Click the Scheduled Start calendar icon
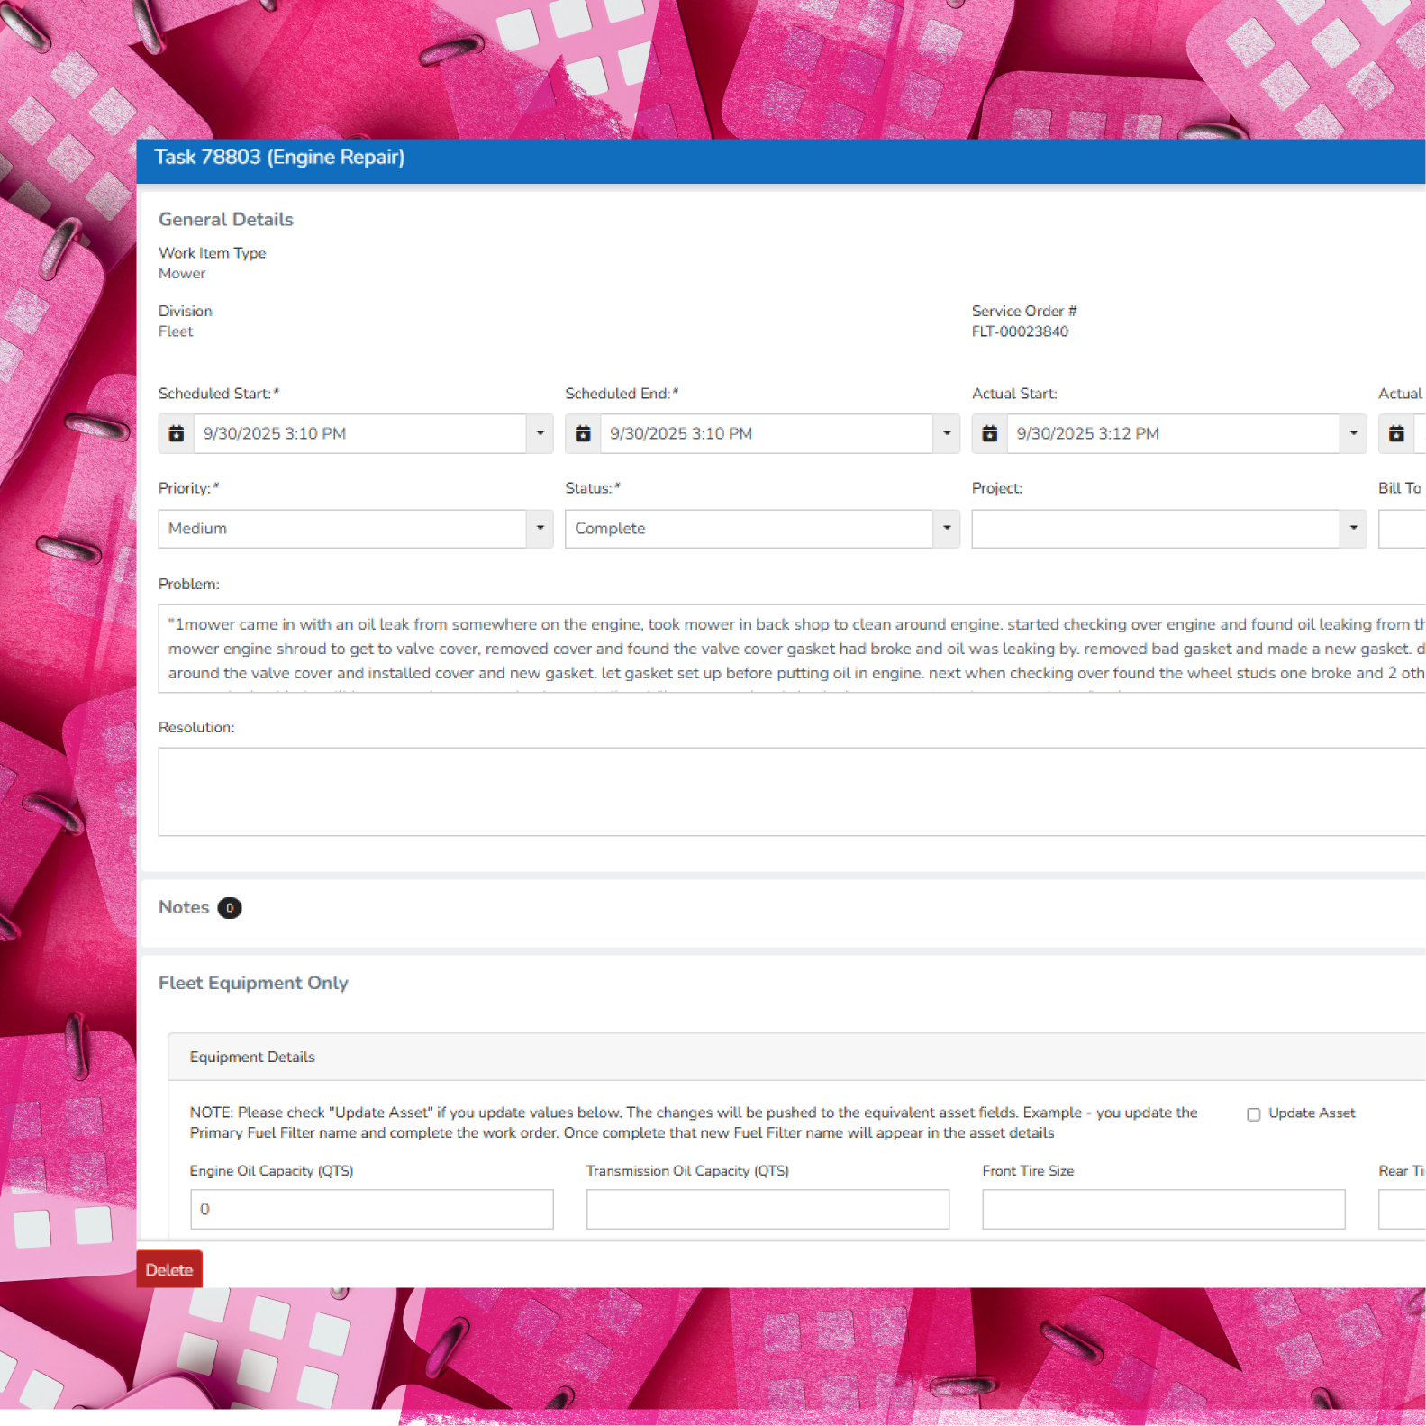 (177, 434)
